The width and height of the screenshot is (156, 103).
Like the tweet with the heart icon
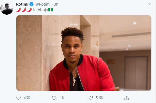click(x=91, y=98)
